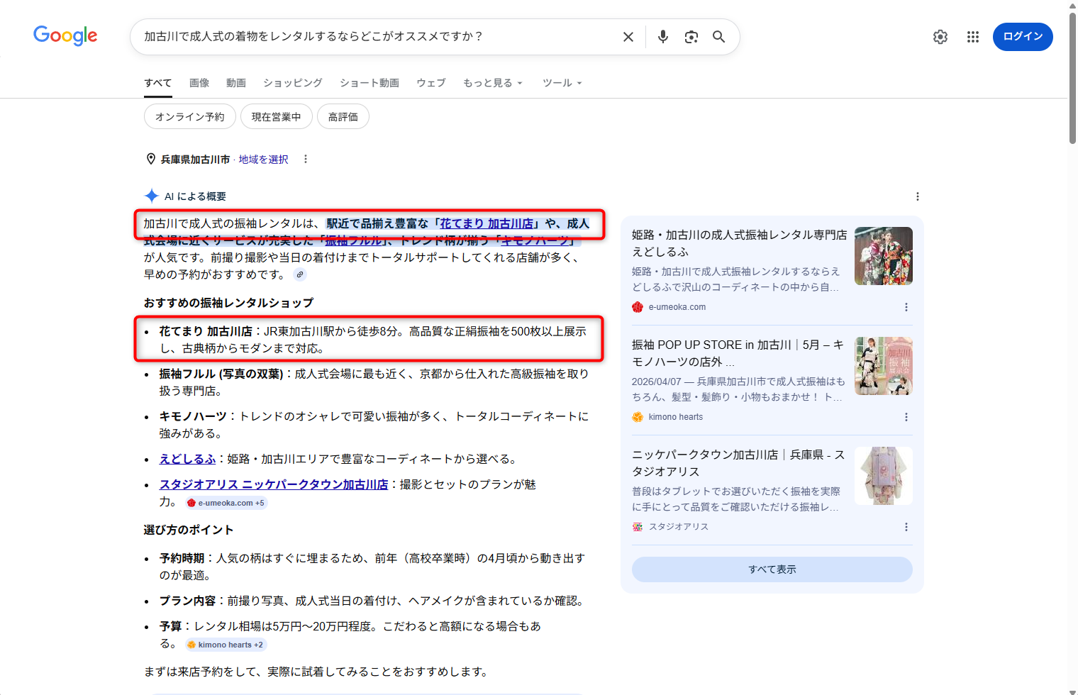Open three-dot menu on e-umeoka.com card
The height and width of the screenshot is (695, 1078).
point(906,307)
